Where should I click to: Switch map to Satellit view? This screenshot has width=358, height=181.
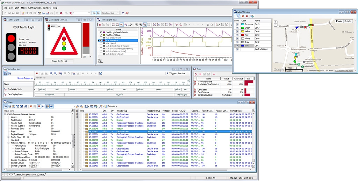348,21
